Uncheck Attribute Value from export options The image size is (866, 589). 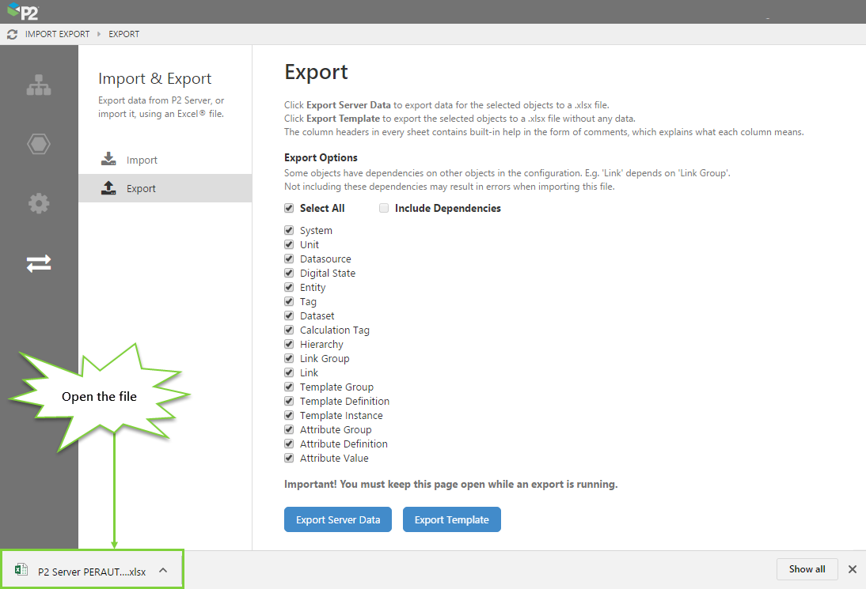pos(289,458)
